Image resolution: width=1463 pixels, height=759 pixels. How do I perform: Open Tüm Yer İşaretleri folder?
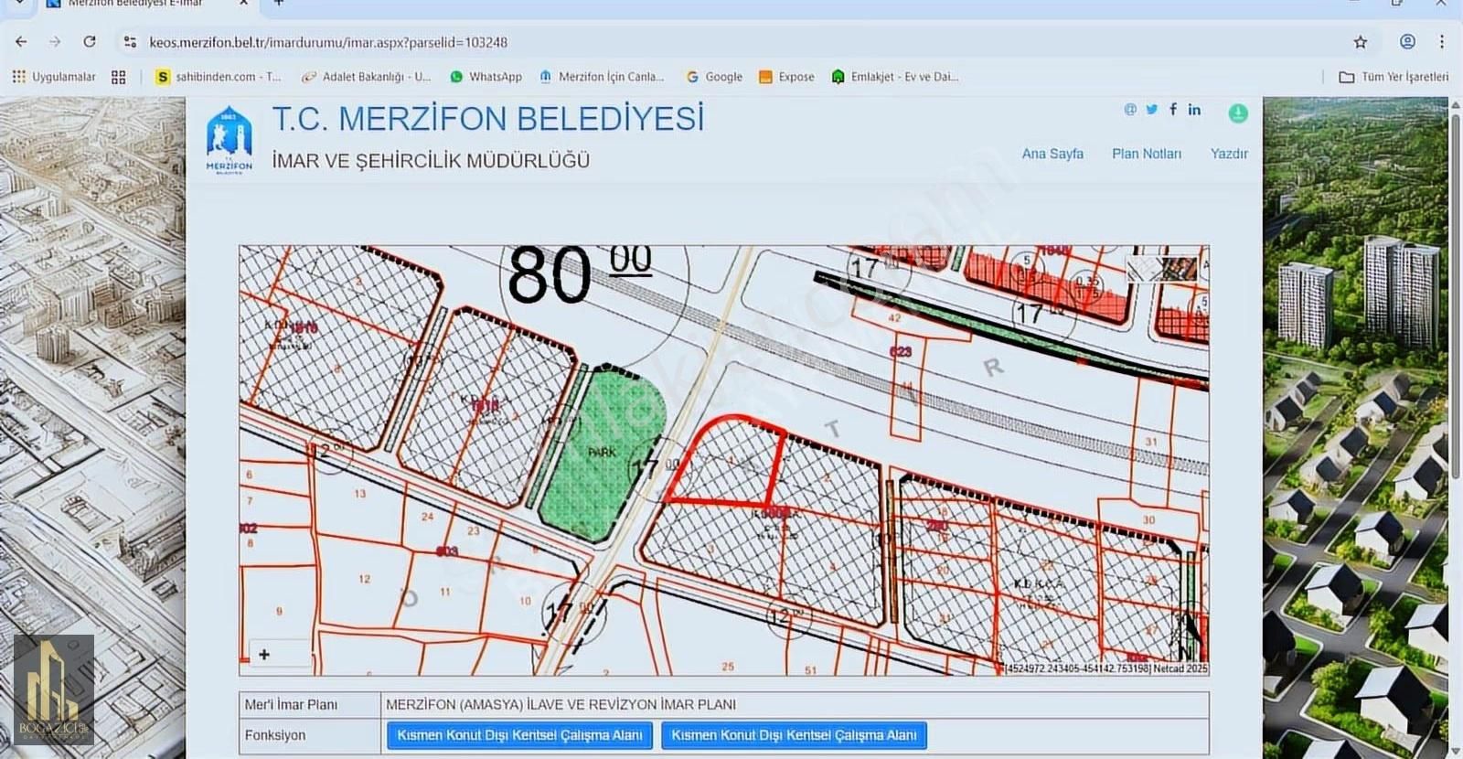pyautogui.click(x=1394, y=77)
